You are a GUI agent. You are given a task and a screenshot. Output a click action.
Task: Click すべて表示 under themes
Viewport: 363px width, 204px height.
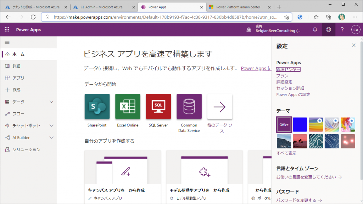[286, 153]
